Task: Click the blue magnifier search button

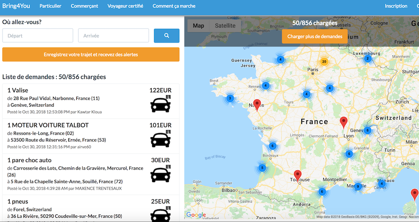Action: (166, 36)
